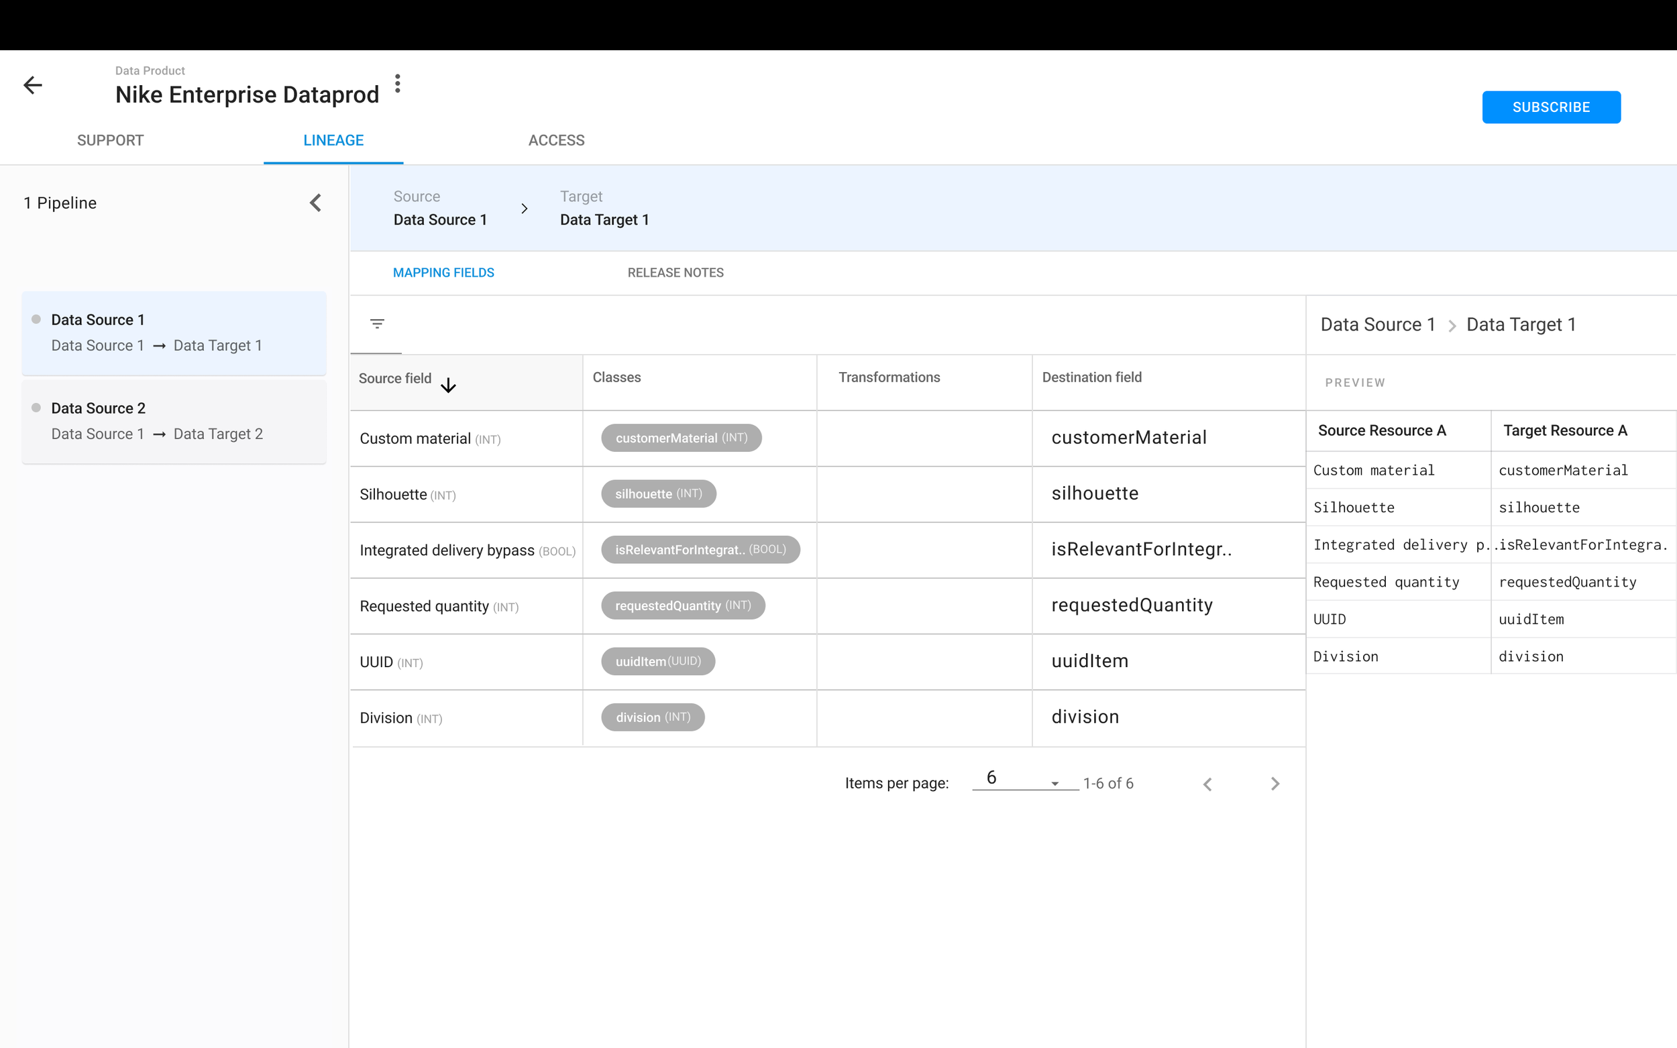The width and height of the screenshot is (1677, 1048).
Task: Open the filter icon above the mapping table
Action: pos(377,324)
